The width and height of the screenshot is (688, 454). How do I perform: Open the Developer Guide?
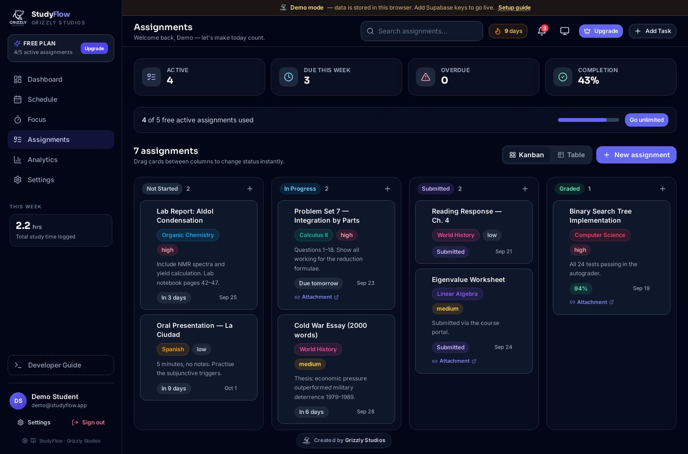tap(61, 365)
